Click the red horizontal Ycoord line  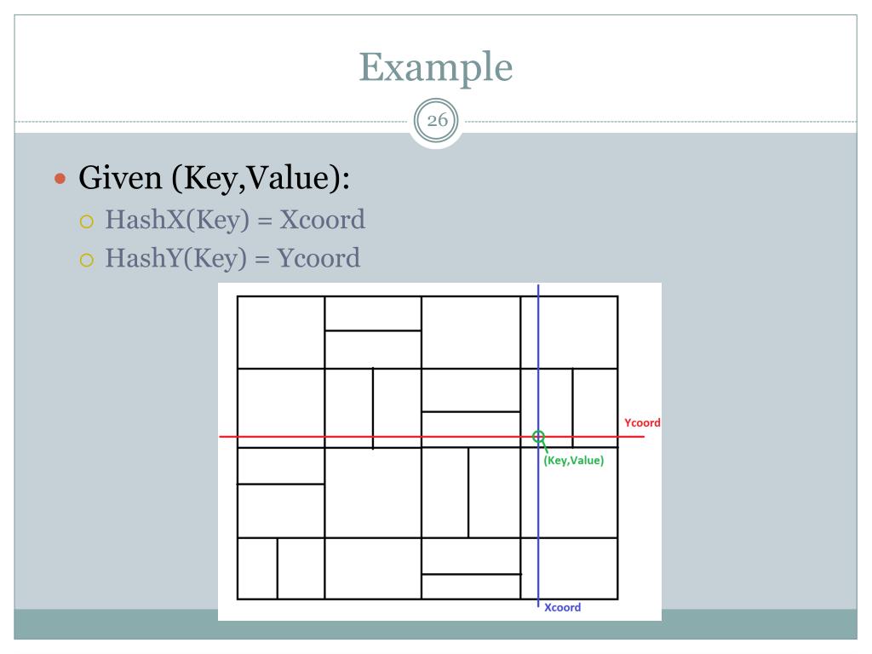[432, 437]
